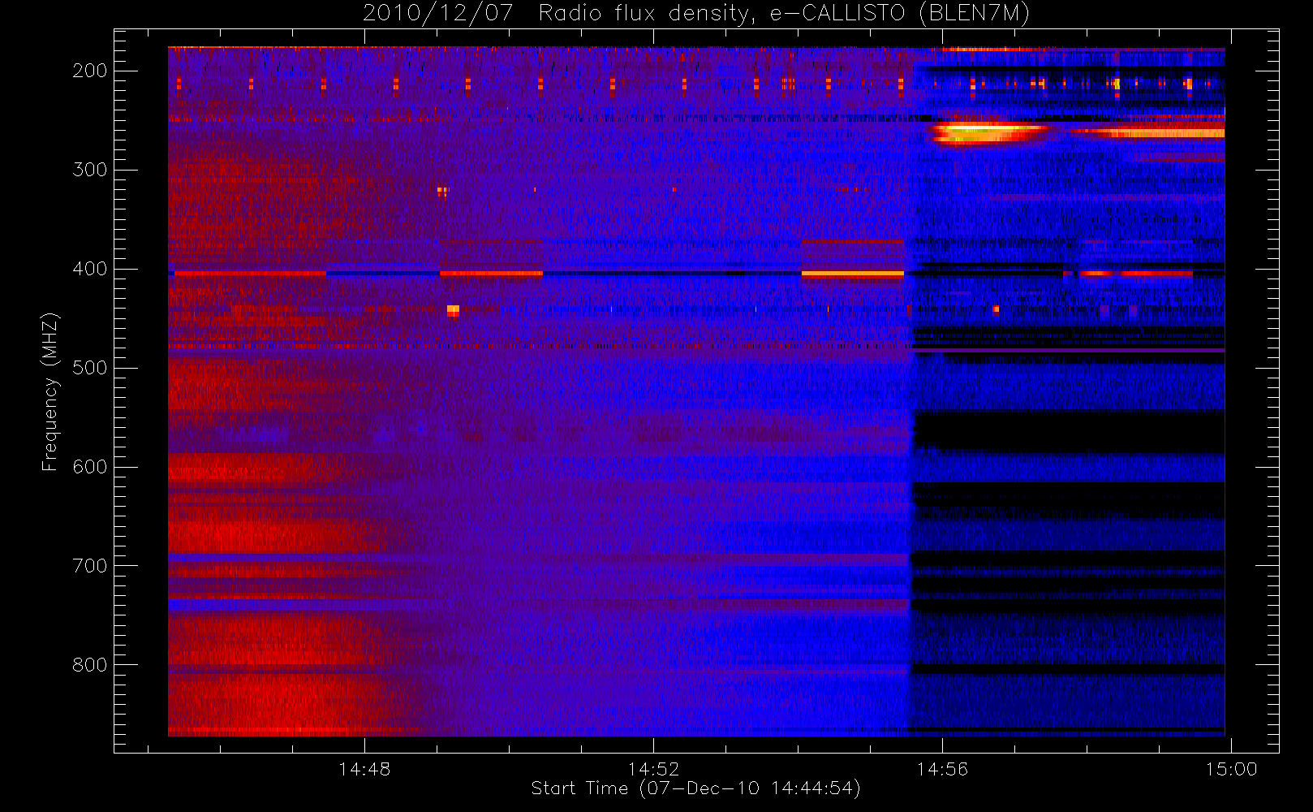
Task: Click the 800 frequency tick label
Action: coord(90,665)
